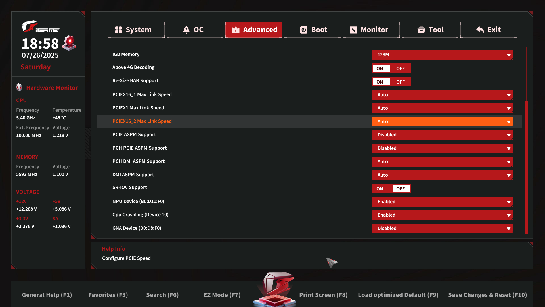Open the Monitor tab

tap(371, 30)
